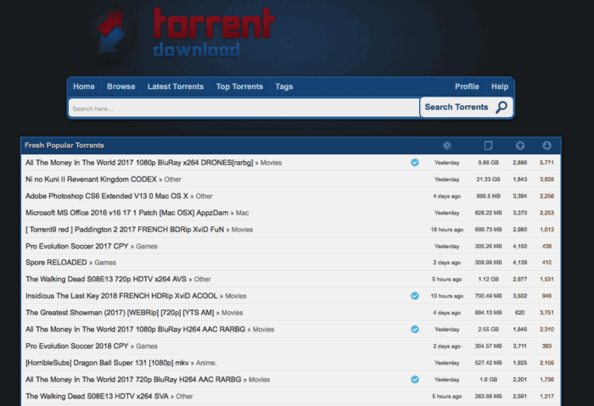Click verified badge on 1080p H264 AAC RARBG row
This screenshot has height=406, width=594.
[415, 329]
